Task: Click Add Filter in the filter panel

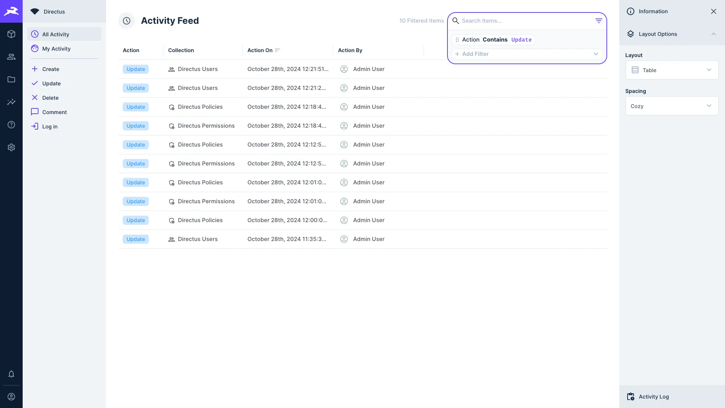Action: point(476,54)
